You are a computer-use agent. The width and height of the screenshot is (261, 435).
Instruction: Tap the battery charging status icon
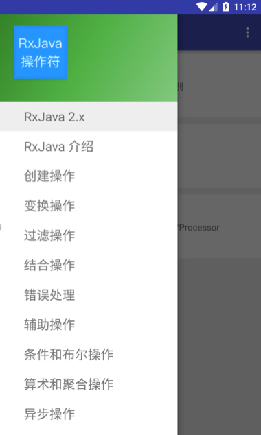pyautogui.click(x=226, y=7)
